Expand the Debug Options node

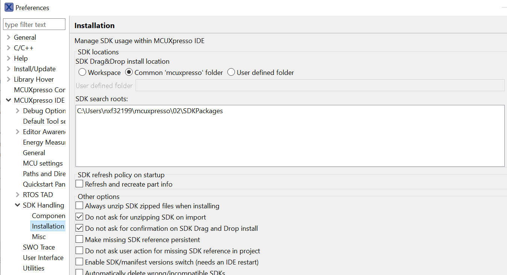(17, 111)
